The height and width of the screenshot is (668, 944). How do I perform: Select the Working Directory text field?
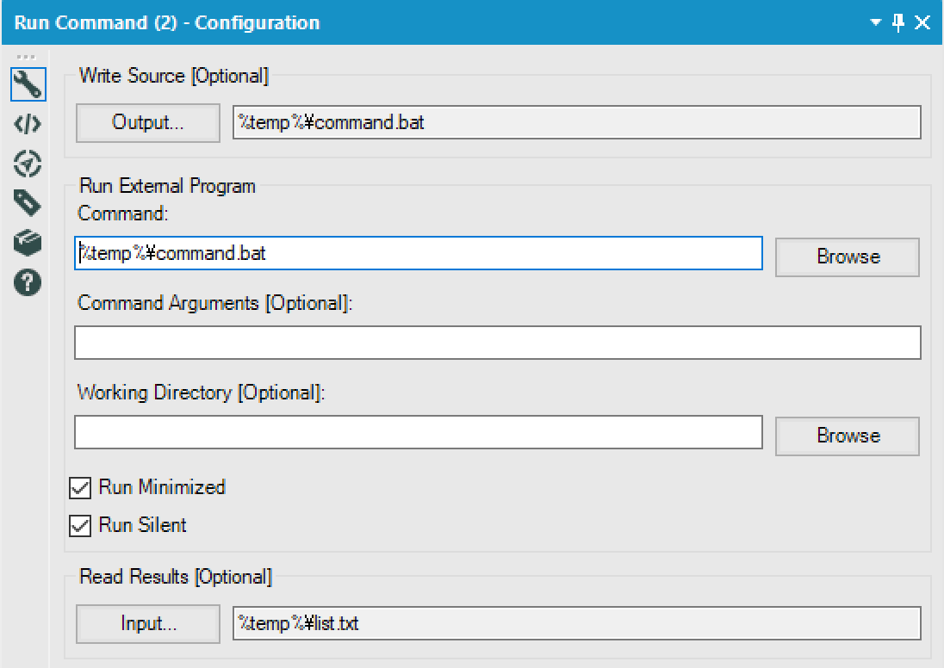[x=419, y=432]
